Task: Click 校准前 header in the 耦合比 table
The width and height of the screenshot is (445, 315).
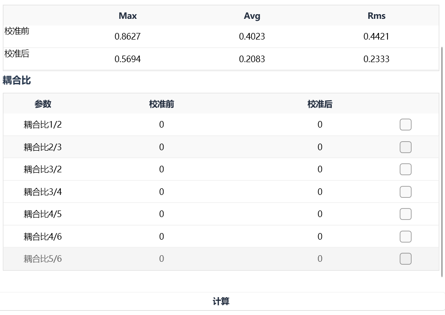Action: pyautogui.click(x=162, y=104)
